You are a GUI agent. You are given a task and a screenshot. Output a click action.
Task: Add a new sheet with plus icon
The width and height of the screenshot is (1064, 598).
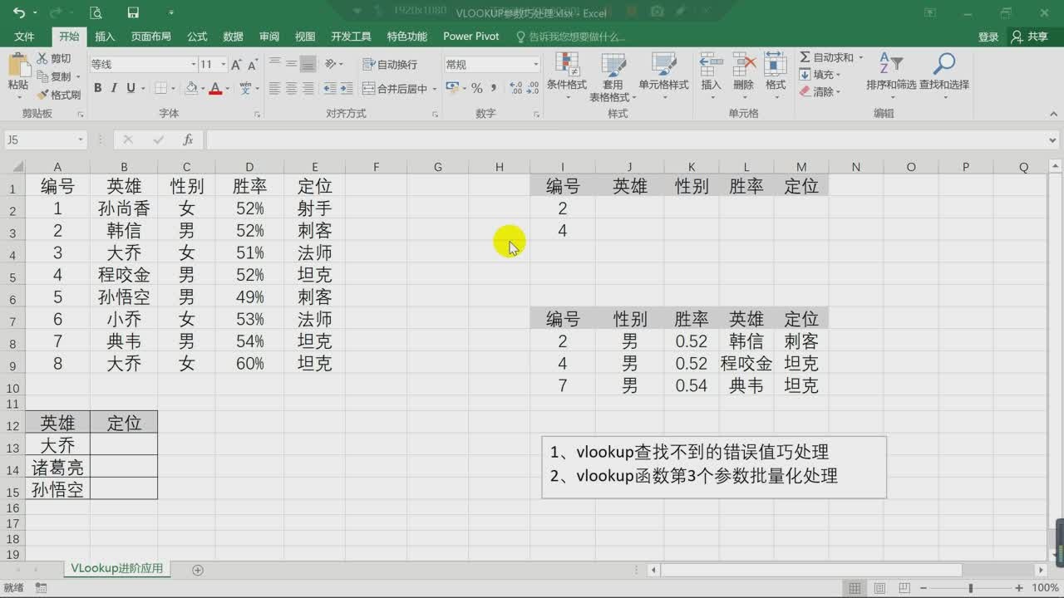tap(198, 570)
